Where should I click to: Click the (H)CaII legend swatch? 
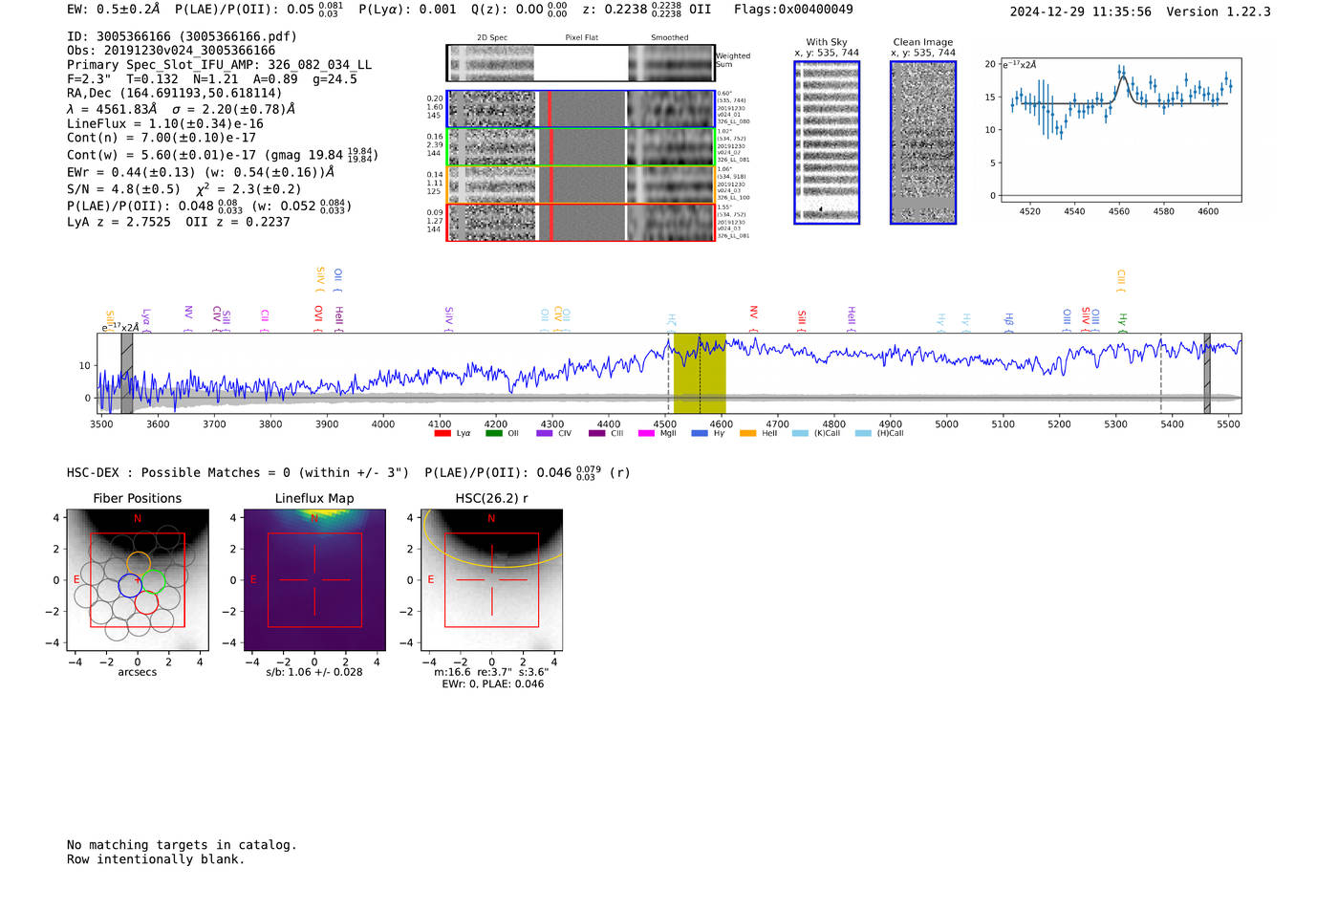(863, 433)
